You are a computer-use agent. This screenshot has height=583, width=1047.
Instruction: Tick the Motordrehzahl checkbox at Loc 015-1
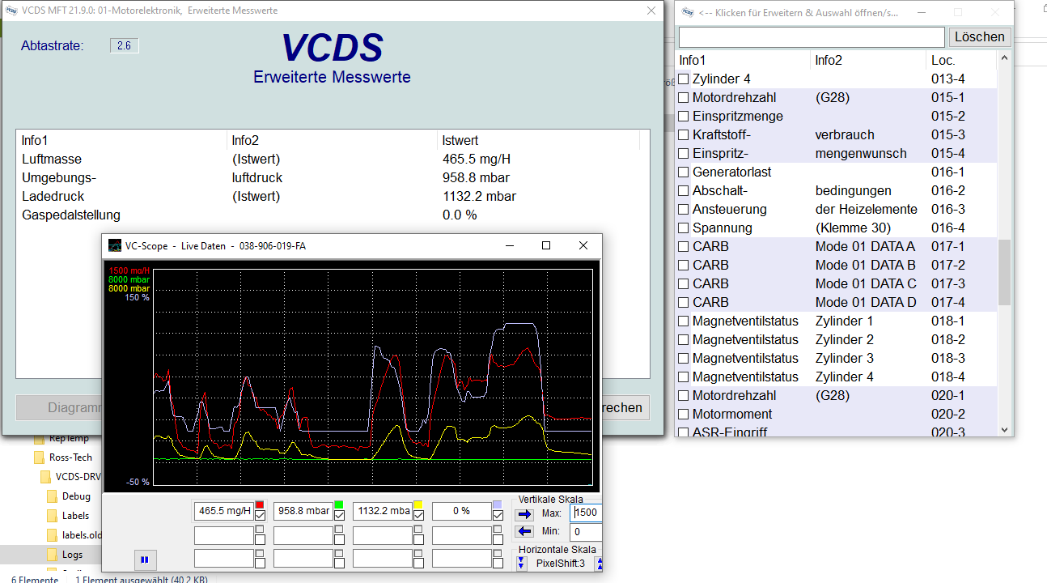click(x=684, y=98)
